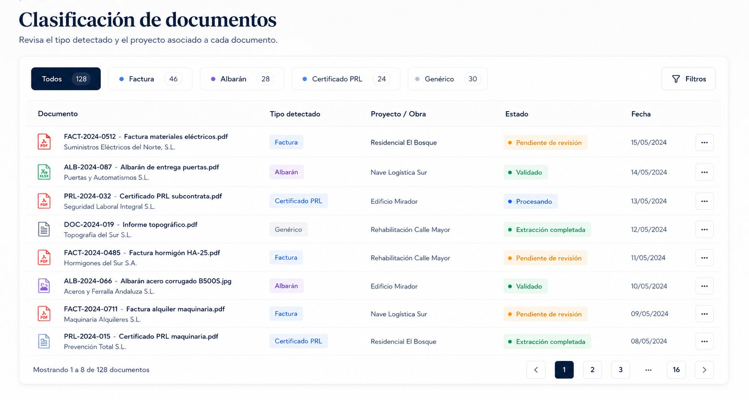749x400 pixels.
Task: Click the Validado status for ALB-2024-087
Action: click(525, 172)
